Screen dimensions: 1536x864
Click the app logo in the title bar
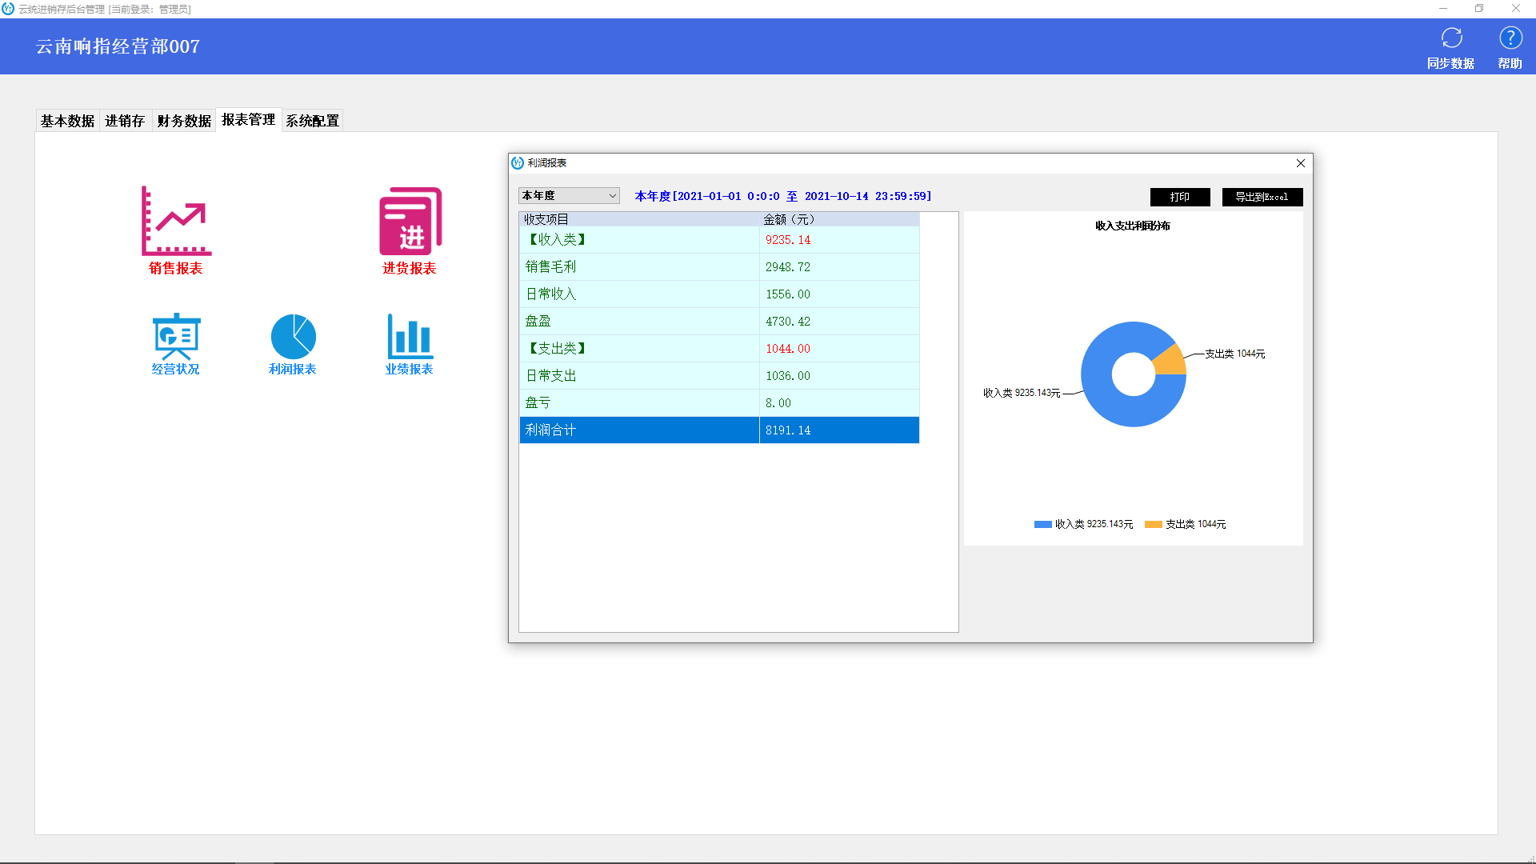click(x=8, y=9)
